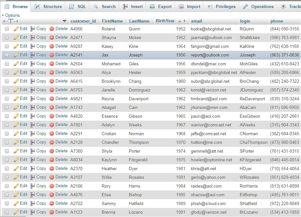Sort by the email column header
The height and width of the screenshot is (217, 301).
click(x=197, y=21)
